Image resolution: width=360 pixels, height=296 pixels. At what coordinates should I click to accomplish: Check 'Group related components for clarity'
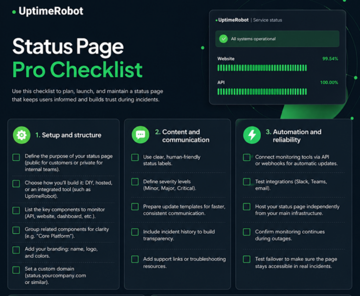16,230
